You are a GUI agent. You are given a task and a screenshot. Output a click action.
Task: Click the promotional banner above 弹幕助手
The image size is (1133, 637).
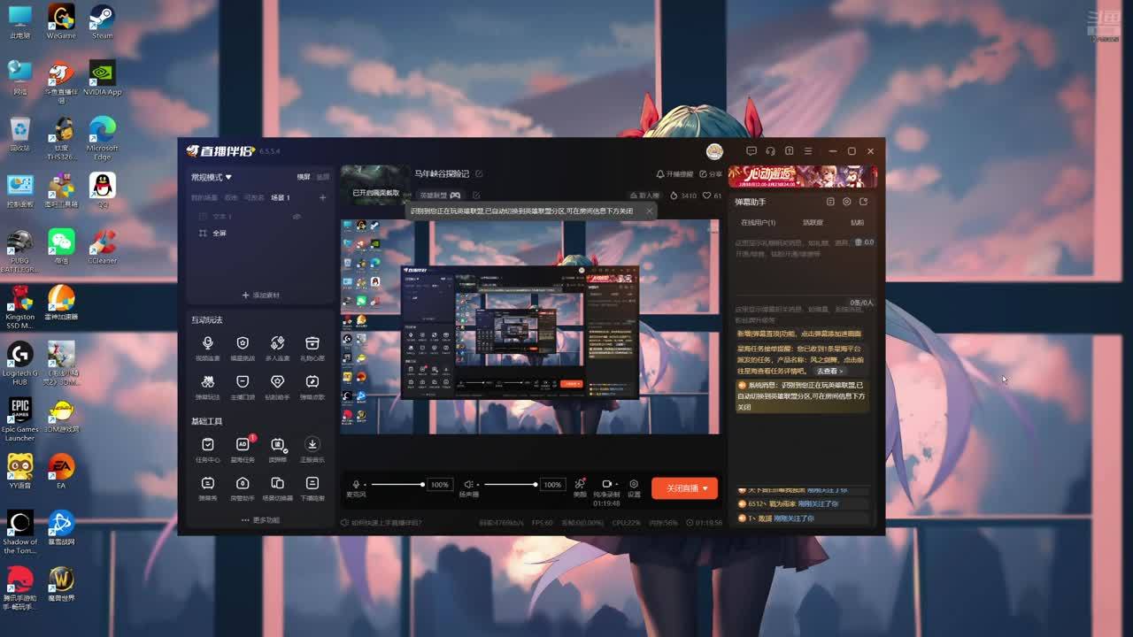803,176
